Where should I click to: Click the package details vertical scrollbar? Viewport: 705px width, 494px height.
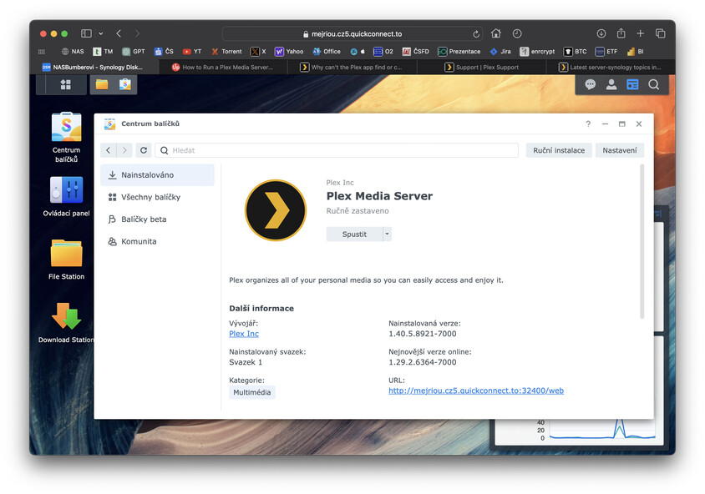642,242
